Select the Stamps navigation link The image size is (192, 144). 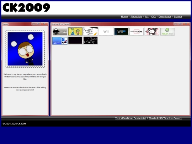pyautogui.click(x=178, y=16)
